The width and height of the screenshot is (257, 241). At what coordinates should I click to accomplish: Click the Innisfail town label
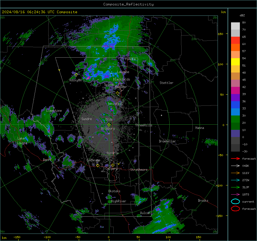(115, 104)
